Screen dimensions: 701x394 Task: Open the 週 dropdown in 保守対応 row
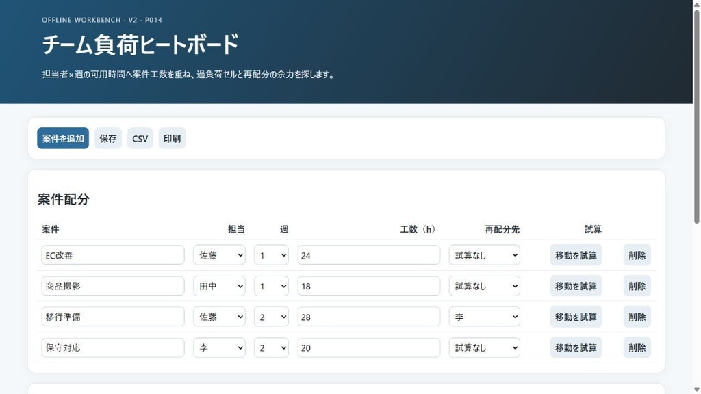click(x=271, y=347)
